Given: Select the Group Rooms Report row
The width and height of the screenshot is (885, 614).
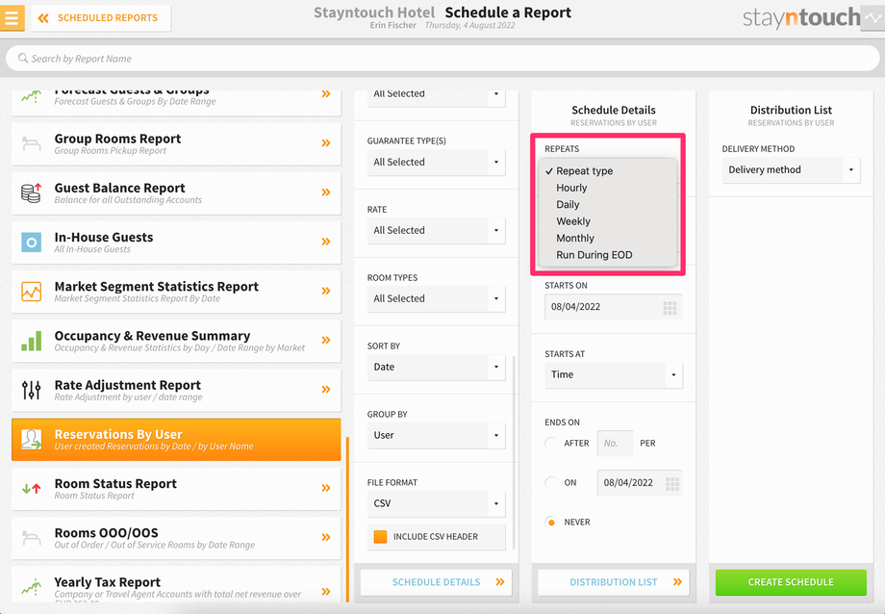Looking at the screenshot, I should pos(176,144).
